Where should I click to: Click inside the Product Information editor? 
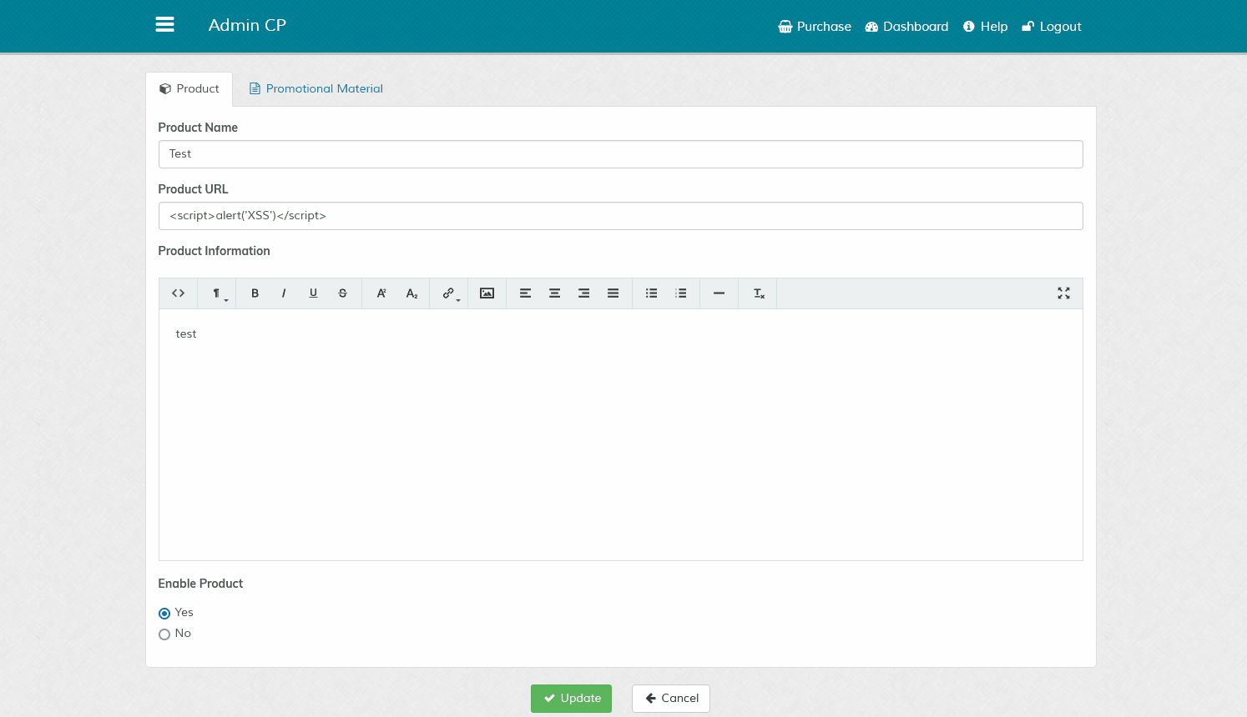pos(621,434)
